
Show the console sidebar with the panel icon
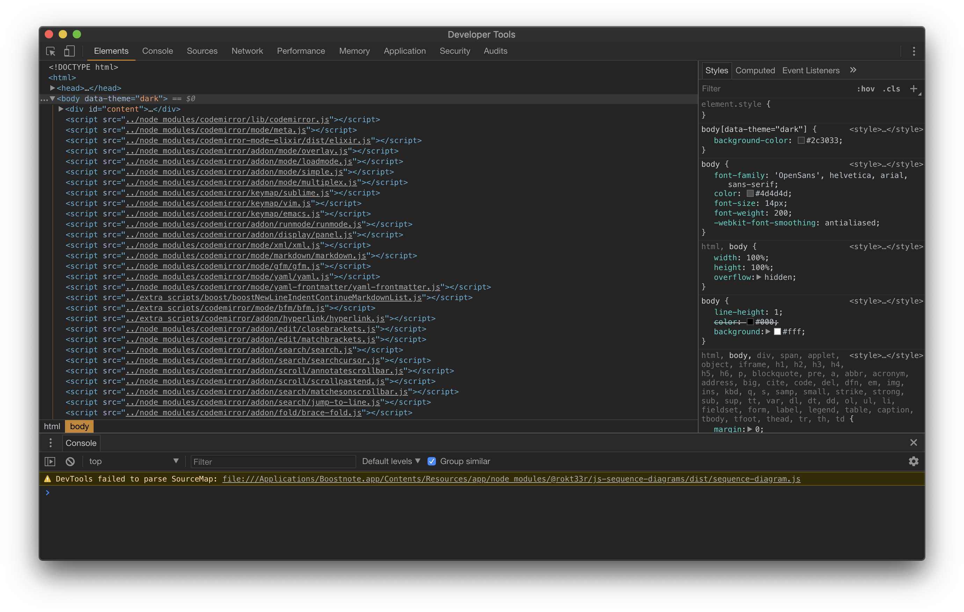[x=50, y=461]
